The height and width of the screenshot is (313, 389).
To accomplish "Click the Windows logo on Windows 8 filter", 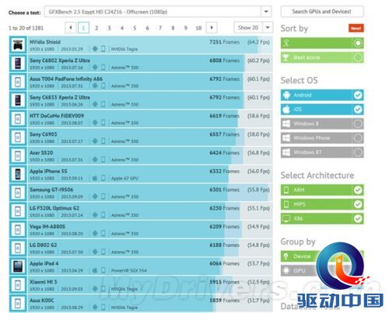I will 286,123.
